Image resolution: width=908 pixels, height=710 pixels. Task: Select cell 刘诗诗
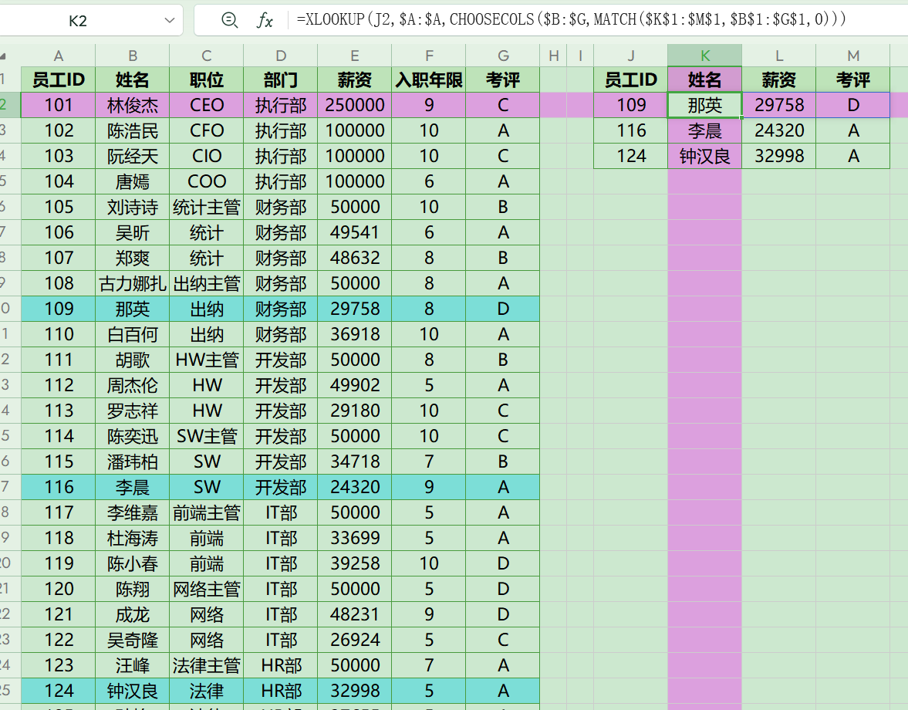133,207
